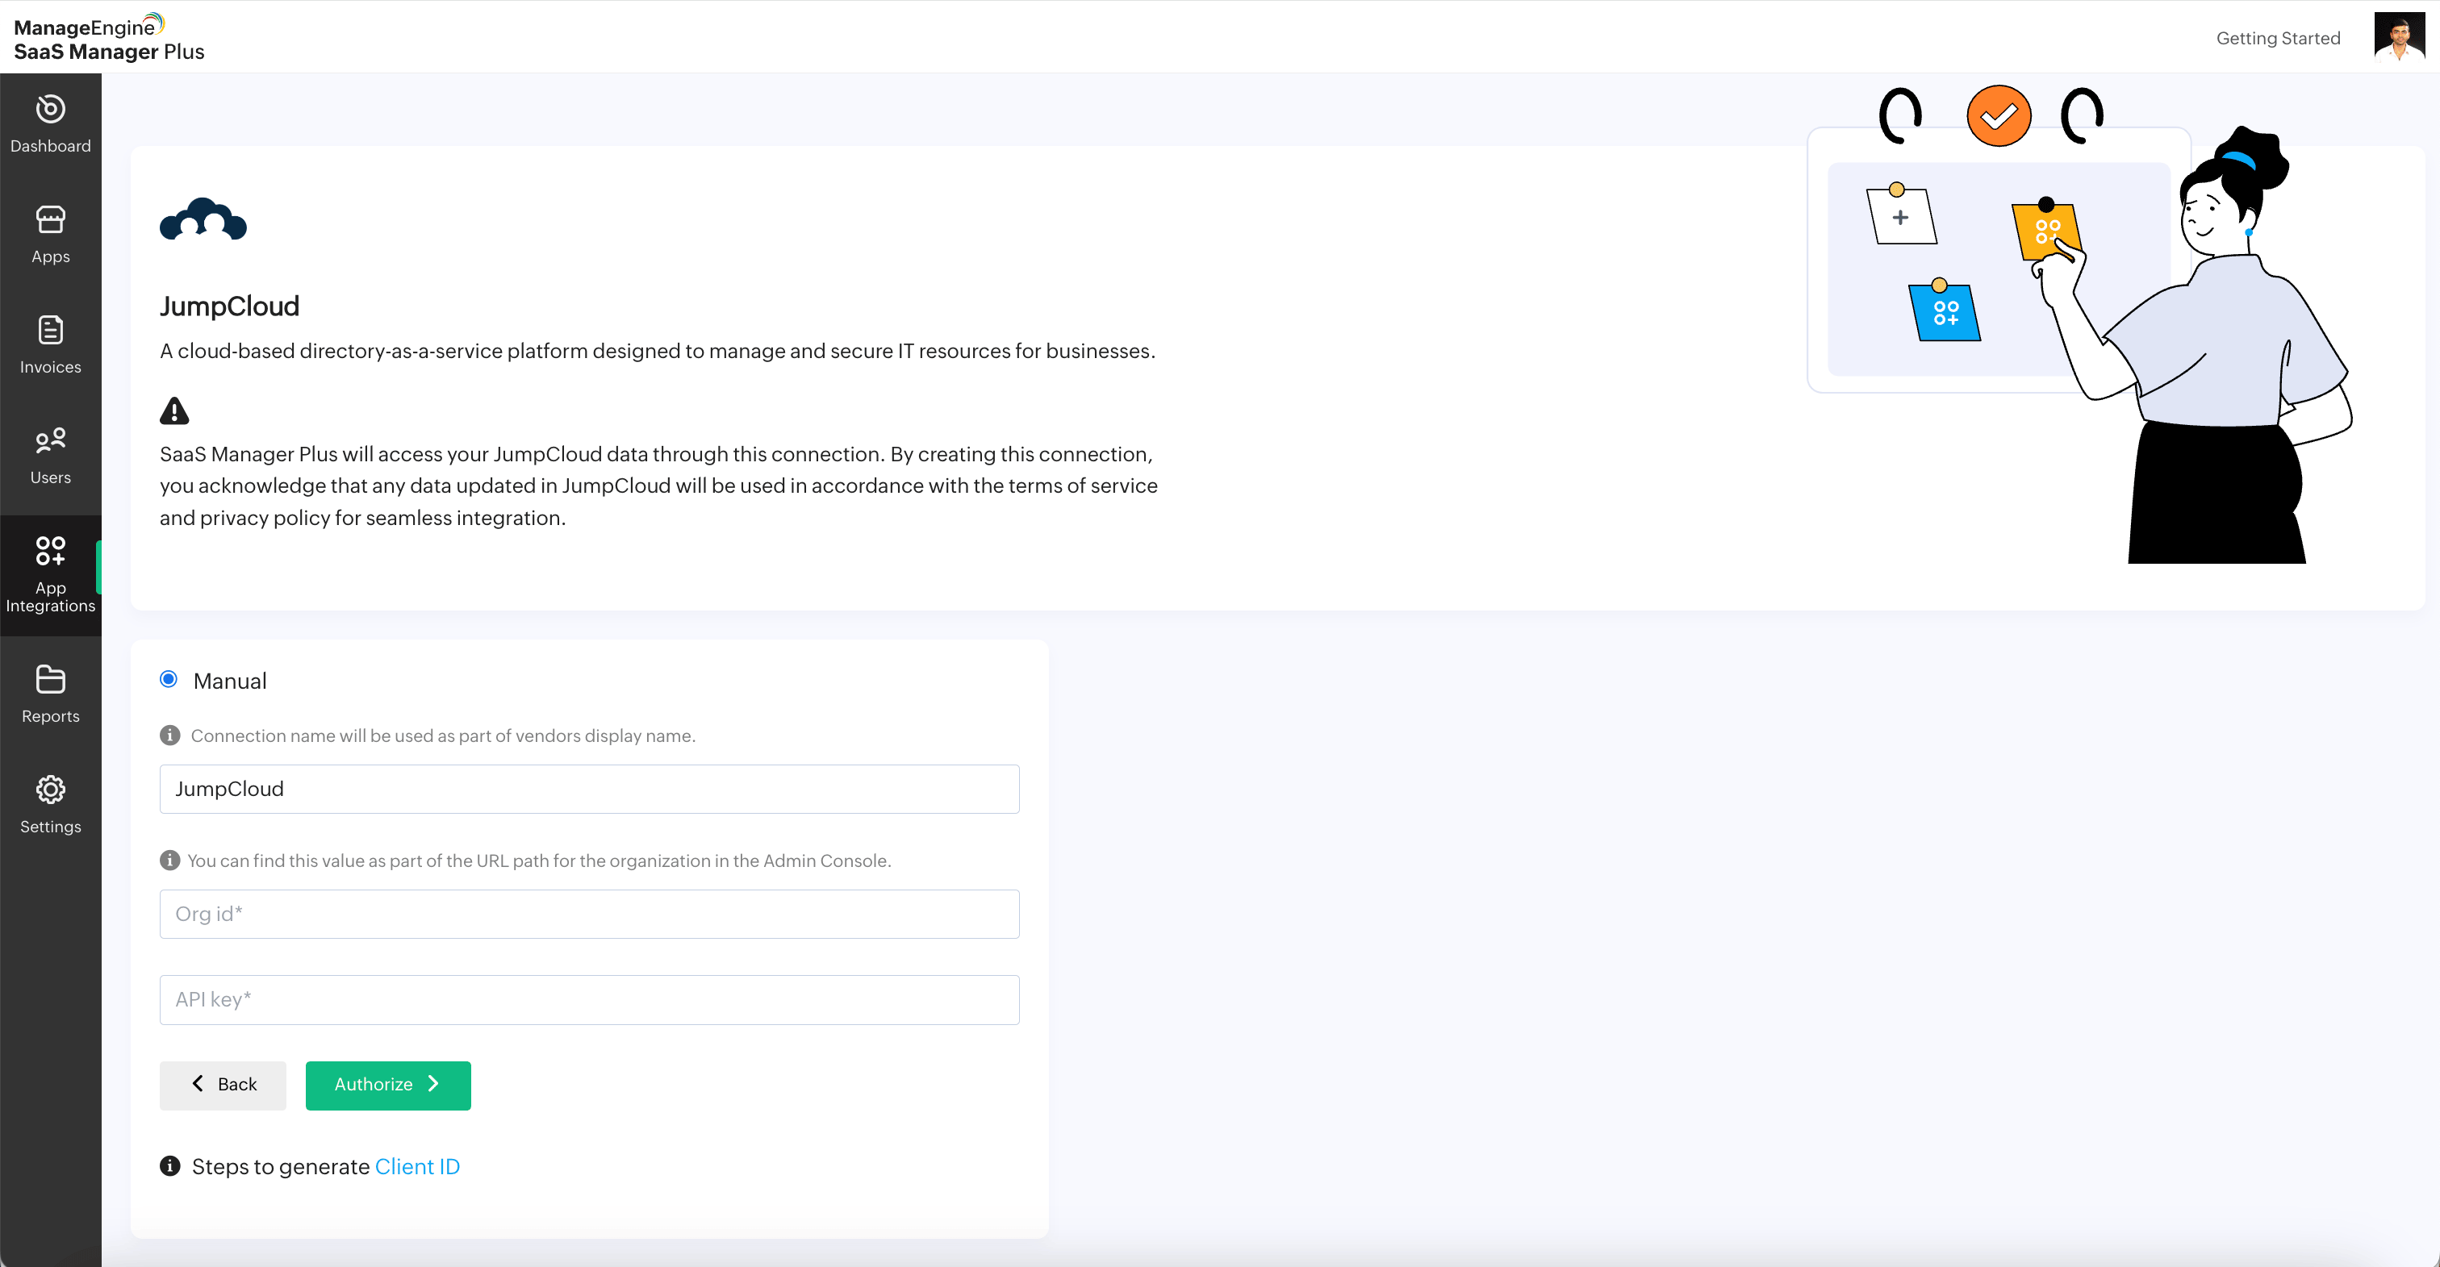Open Settings via the gear icon
2440x1267 pixels.
point(49,790)
